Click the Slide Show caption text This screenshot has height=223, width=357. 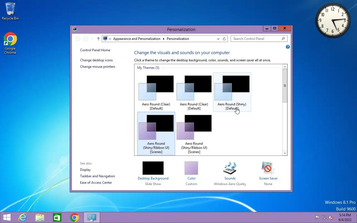[x=153, y=184]
